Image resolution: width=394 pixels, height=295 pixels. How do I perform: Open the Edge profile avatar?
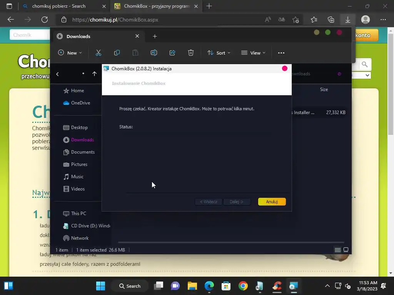(366, 20)
